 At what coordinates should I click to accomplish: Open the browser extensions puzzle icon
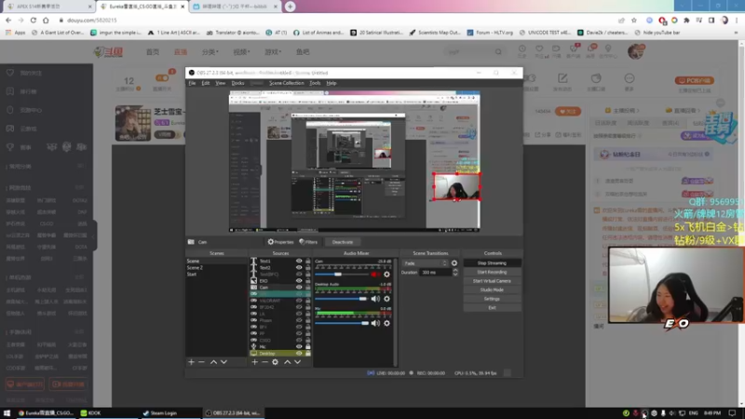pyautogui.click(x=686, y=20)
